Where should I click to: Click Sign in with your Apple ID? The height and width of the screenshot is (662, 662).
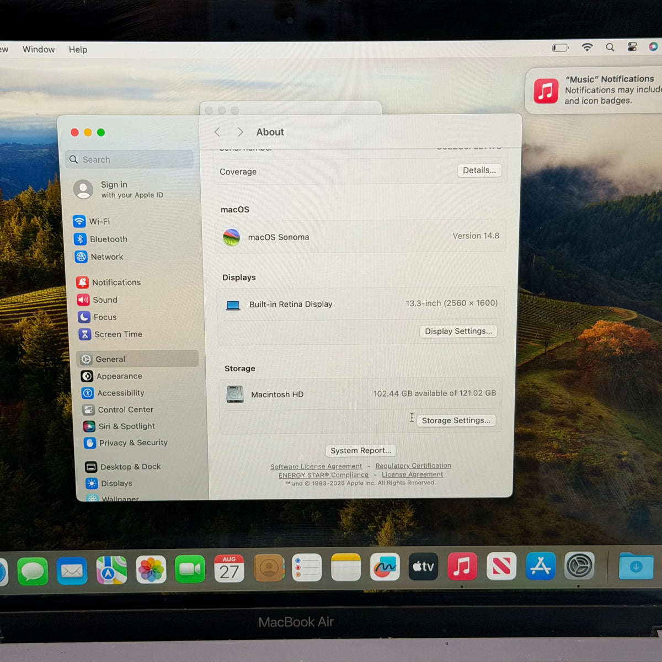point(119,189)
